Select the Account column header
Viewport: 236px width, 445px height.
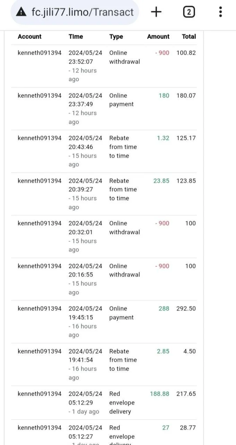tap(29, 37)
